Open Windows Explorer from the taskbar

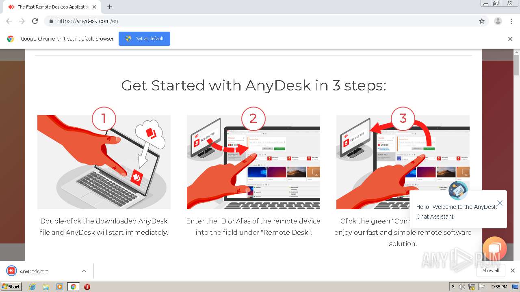point(46,287)
